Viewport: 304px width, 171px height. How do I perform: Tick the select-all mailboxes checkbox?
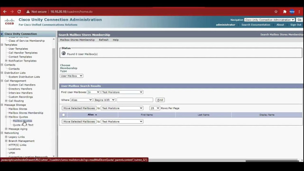[x=64, y=115]
